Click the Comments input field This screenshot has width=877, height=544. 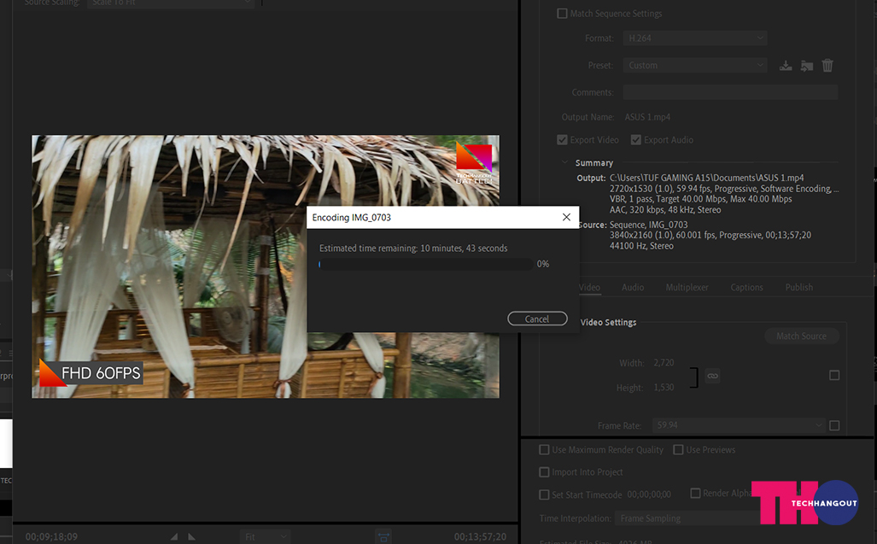coord(730,92)
